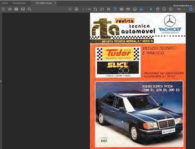Switch to the Início tab
This screenshot has width=195, height=149.
[x=5, y=3]
